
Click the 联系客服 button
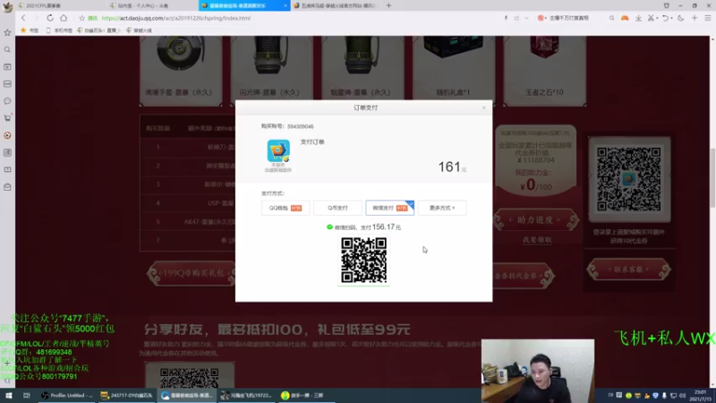629,270
